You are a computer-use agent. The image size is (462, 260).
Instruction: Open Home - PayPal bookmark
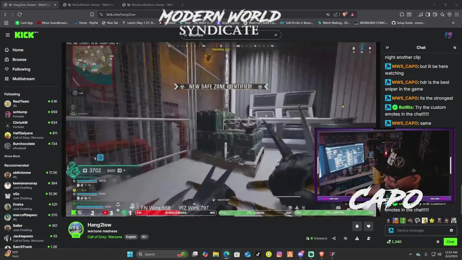coord(86,23)
